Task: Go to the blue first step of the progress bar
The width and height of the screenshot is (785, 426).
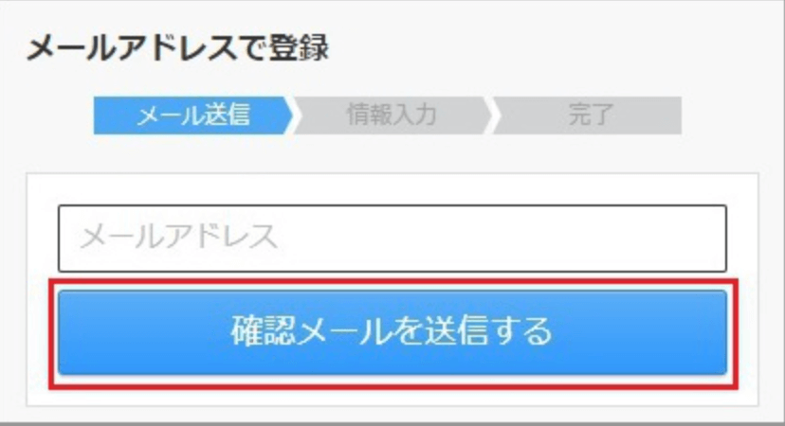Action: (x=192, y=115)
